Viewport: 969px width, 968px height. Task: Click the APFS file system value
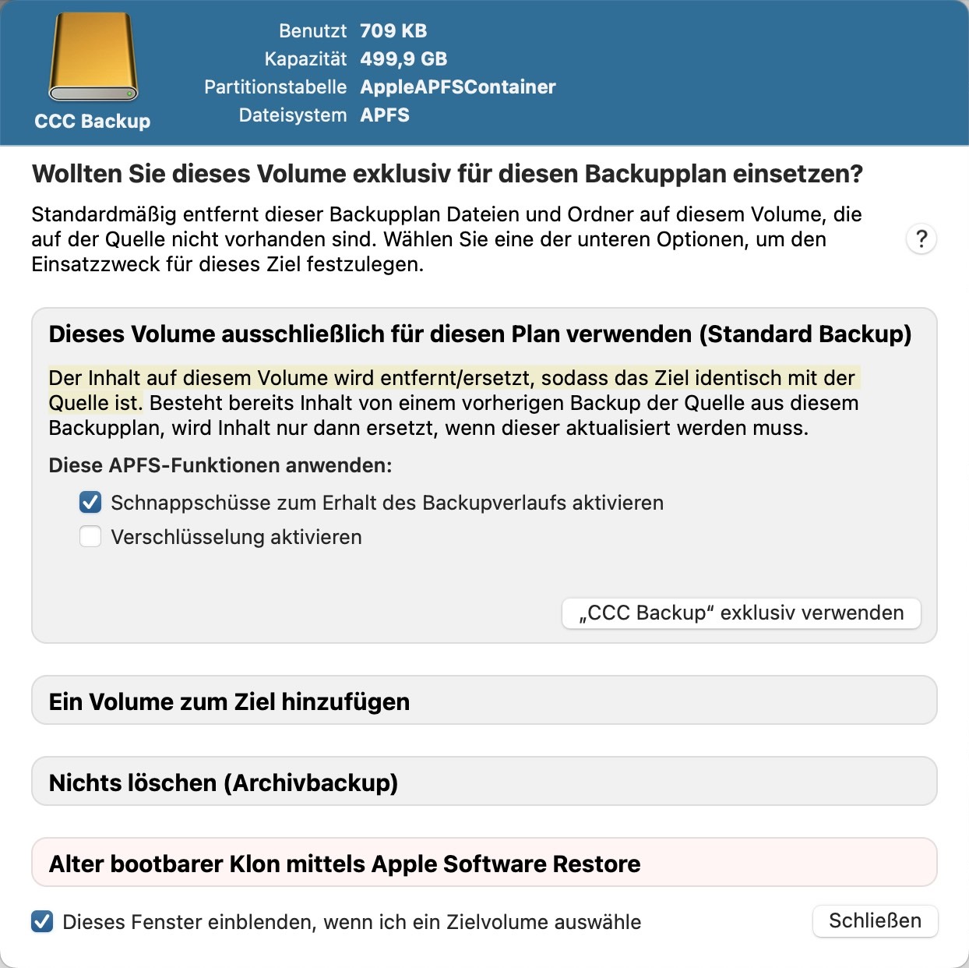click(385, 115)
